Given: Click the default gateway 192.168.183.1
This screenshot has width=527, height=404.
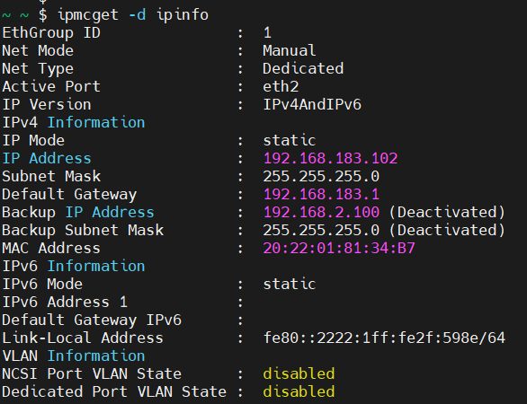Looking at the screenshot, I should (x=321, y=194).
